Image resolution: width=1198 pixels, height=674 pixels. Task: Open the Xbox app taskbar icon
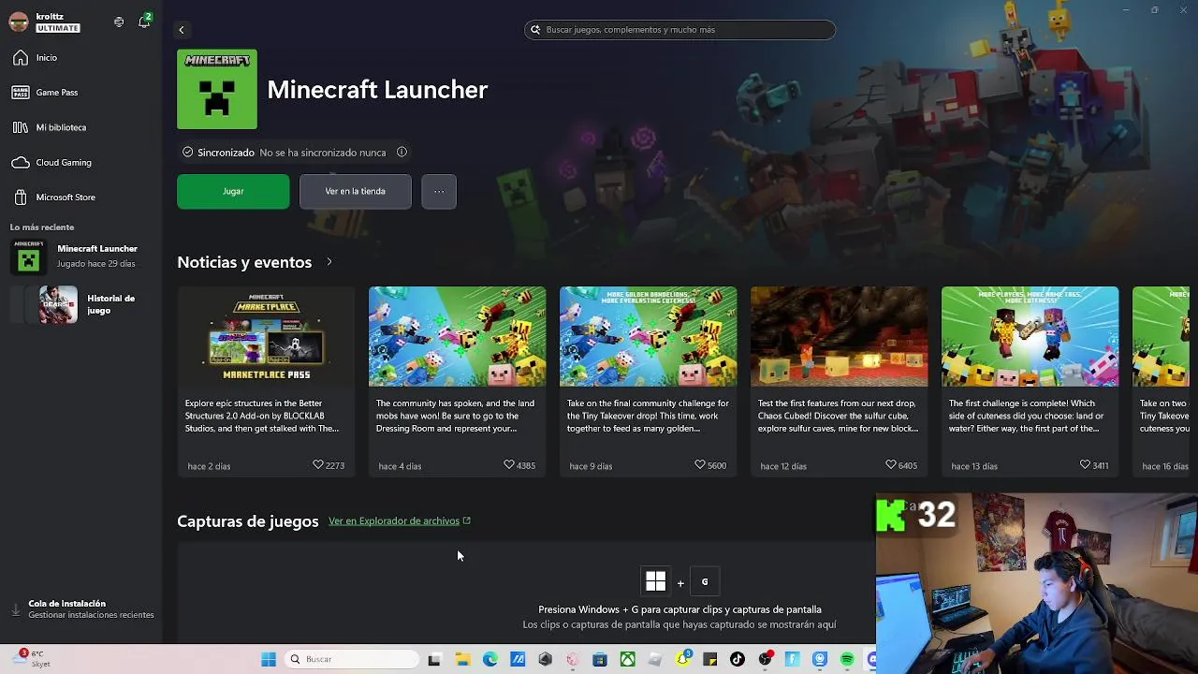(628, 660)
